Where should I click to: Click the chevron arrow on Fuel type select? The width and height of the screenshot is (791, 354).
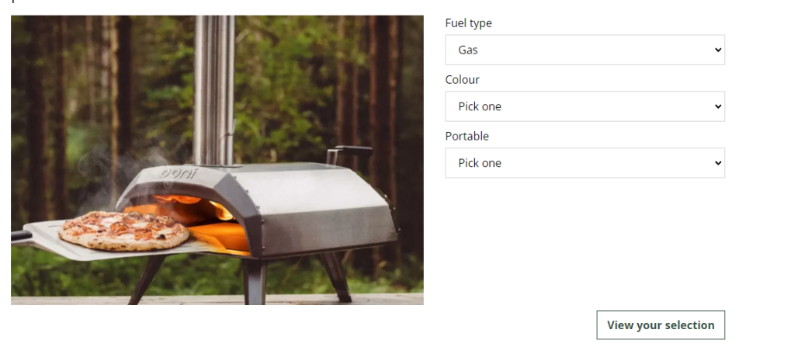click(x=718, y=50)
